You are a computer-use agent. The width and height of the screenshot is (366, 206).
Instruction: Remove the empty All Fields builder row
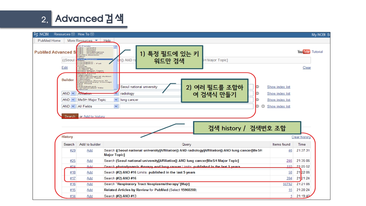(x=257, y=106)
